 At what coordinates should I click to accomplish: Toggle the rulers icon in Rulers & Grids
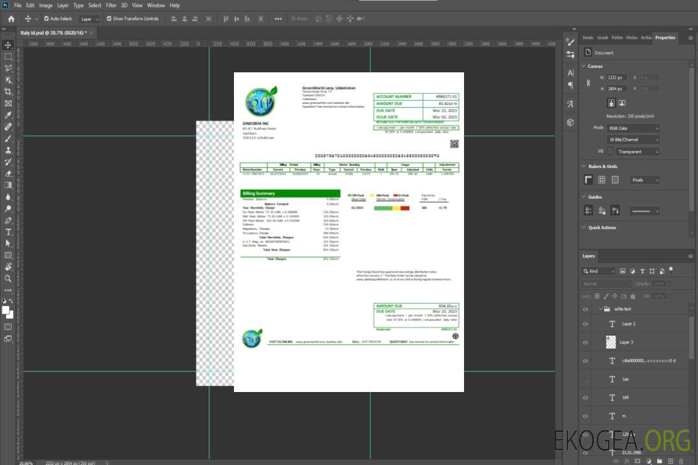[x=589, y=180]
